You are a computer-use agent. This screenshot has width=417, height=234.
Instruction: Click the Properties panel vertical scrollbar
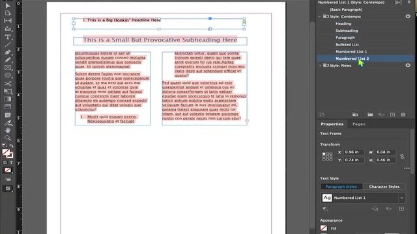[x=412, y=151]
